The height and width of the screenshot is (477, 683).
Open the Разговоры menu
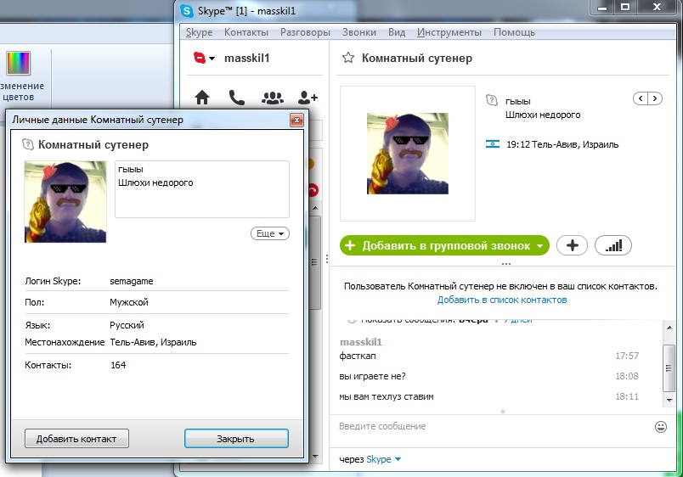[305, 32]
